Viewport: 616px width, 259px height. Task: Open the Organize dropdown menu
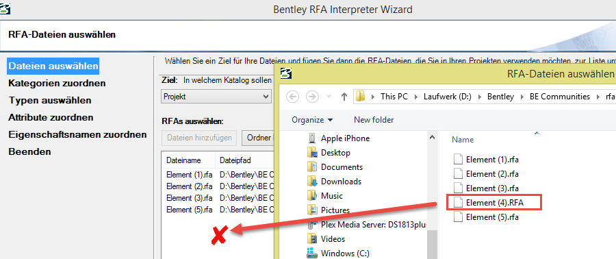312,119
